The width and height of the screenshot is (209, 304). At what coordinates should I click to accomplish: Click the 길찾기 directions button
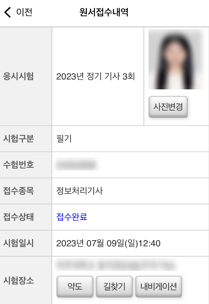tap(114, 287)
